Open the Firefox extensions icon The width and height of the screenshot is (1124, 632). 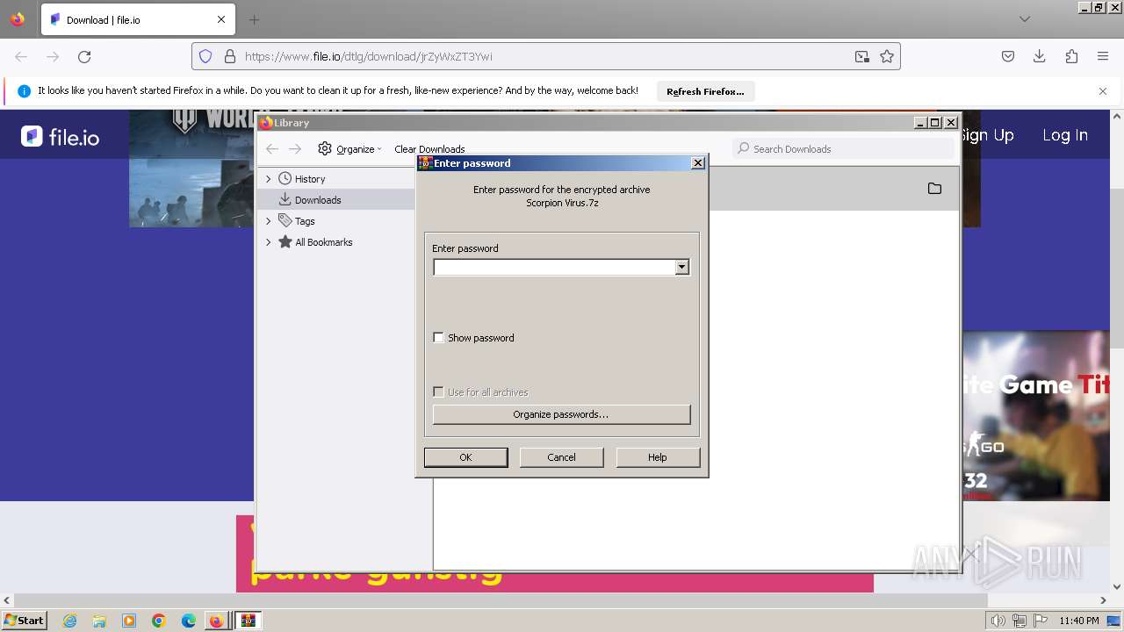point(1071,56)
